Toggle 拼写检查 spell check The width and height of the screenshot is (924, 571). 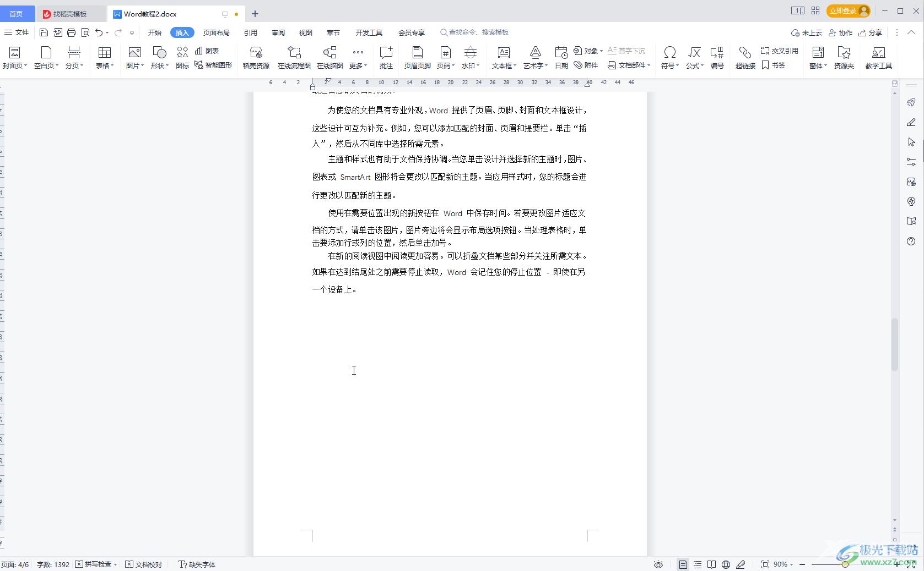[x=93, y=564]
